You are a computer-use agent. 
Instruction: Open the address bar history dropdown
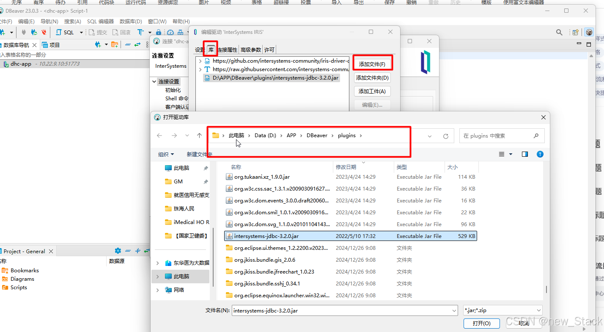point(430,136)
